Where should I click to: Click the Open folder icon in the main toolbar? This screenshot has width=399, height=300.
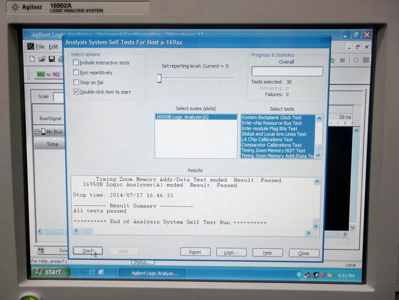pos(42,59)
